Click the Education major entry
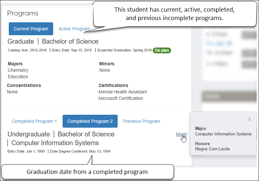This screenshot has height=181, width=259. click(18, 77)
